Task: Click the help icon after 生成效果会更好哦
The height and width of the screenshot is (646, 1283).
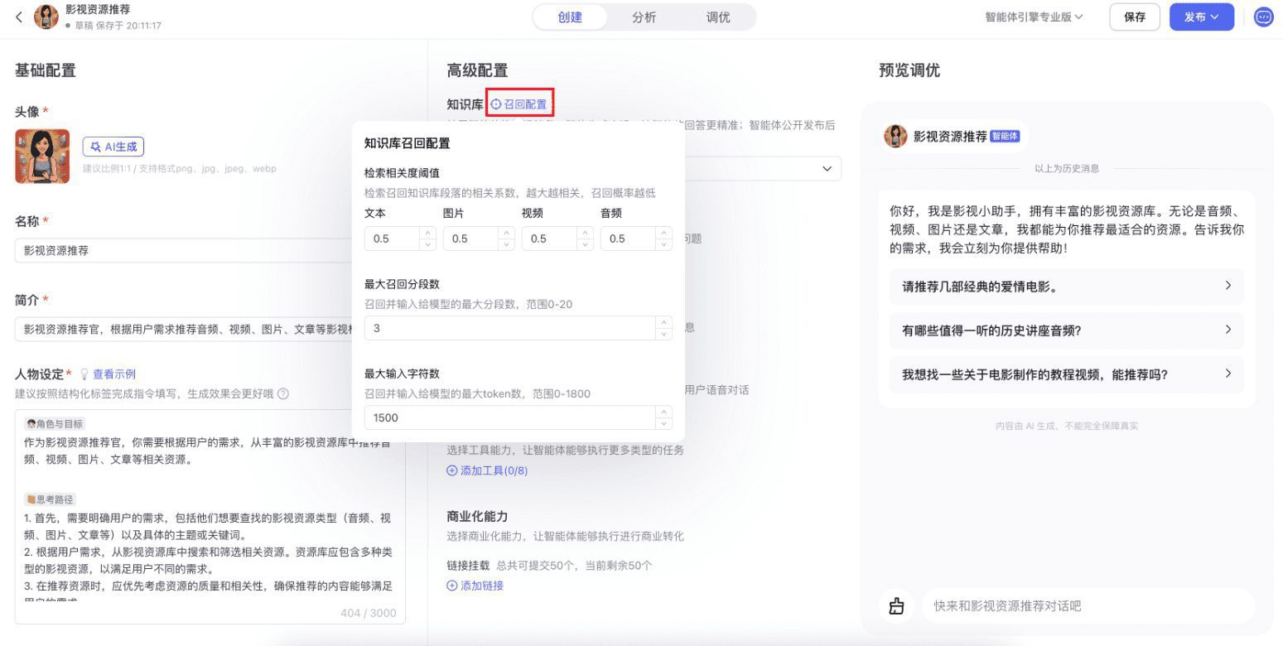Action: point(283,393)
